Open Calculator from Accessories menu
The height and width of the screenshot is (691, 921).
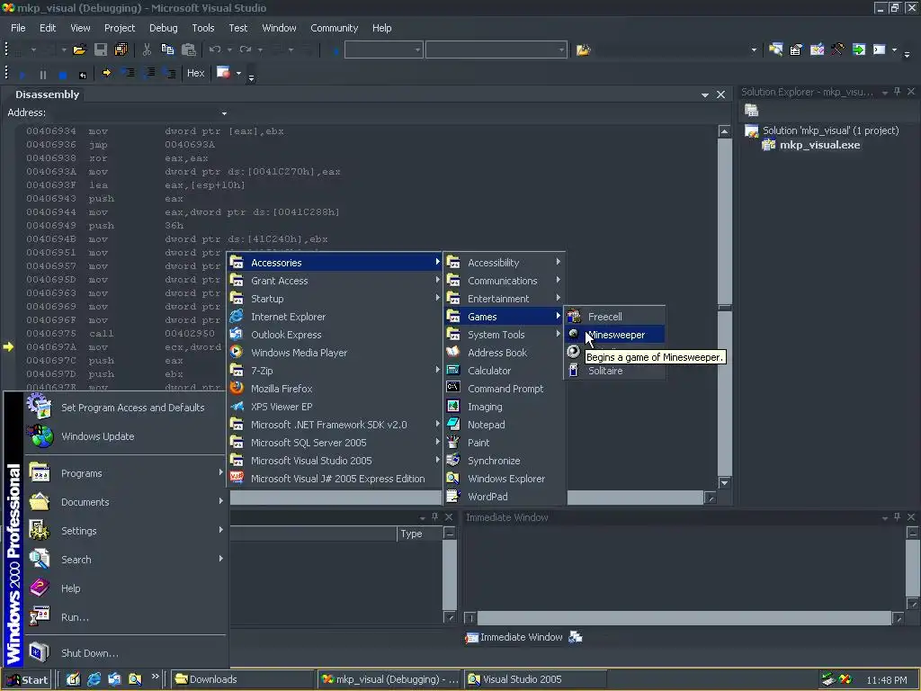click(x=505, y=371)
